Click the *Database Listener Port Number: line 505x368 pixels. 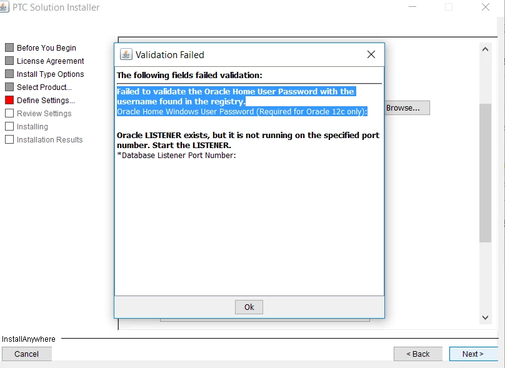176,156
